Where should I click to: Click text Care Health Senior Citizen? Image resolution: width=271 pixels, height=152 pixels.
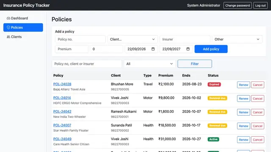71,144
